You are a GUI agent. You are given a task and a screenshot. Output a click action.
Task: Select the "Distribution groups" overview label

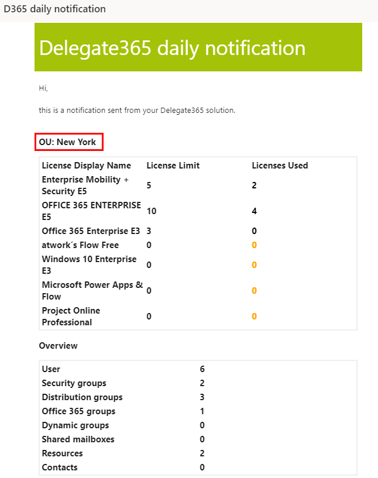[82, 397]
